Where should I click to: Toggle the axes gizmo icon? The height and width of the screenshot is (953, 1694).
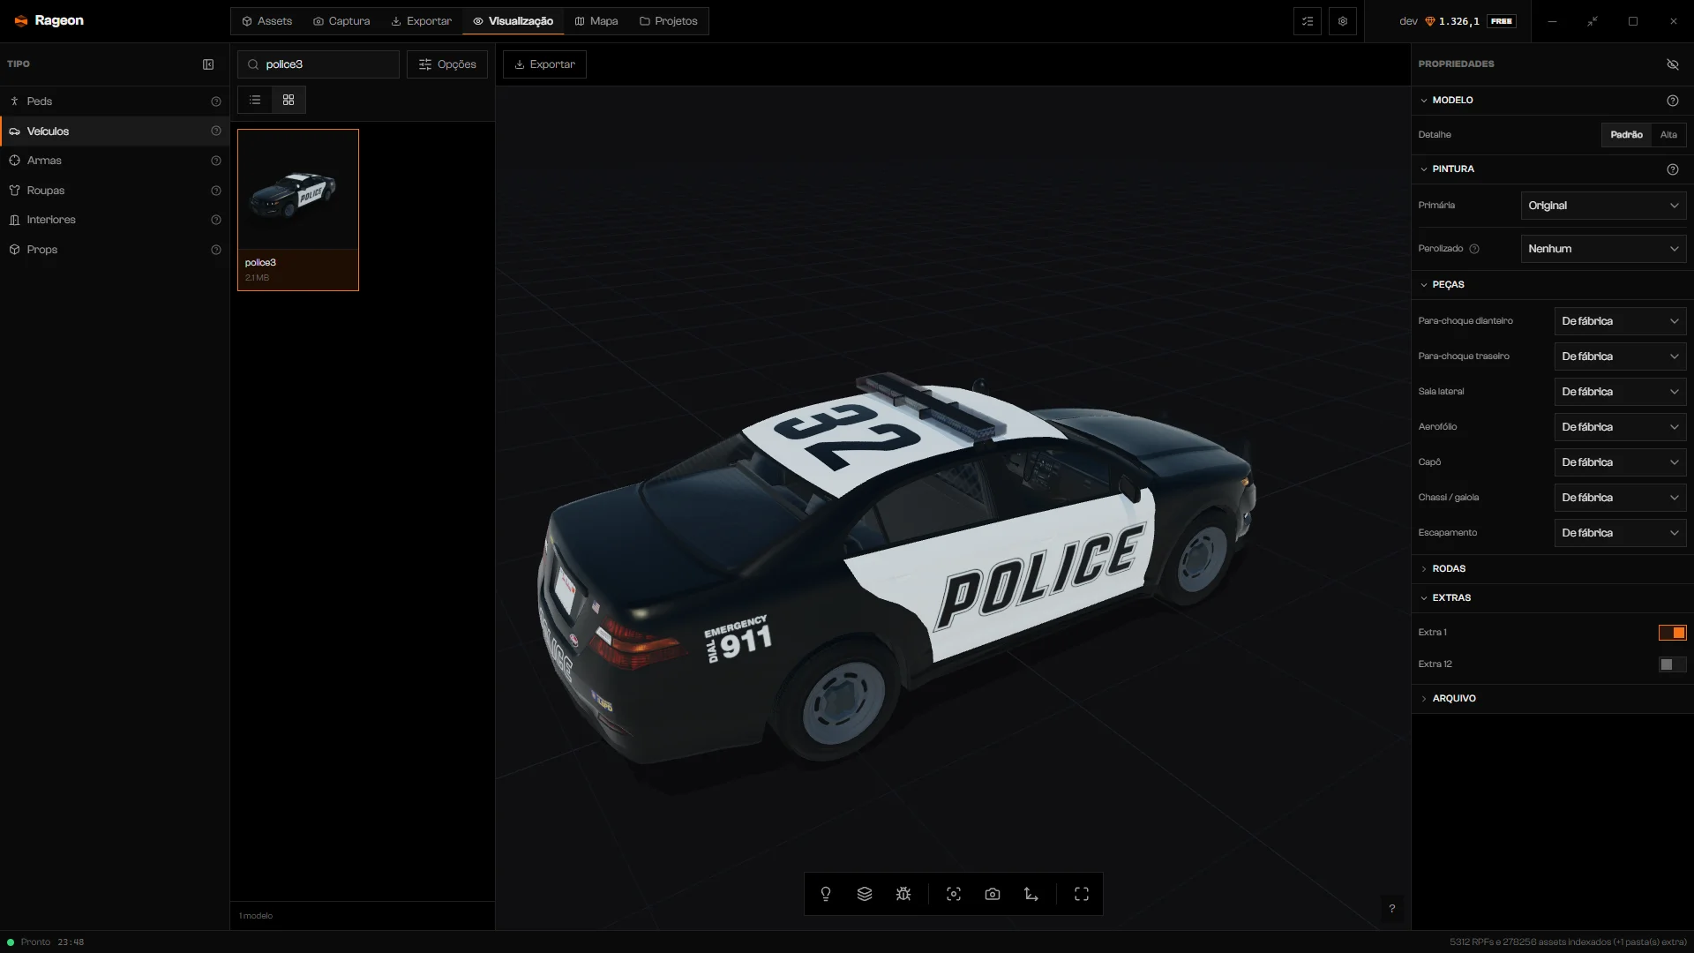(1031, 894)
